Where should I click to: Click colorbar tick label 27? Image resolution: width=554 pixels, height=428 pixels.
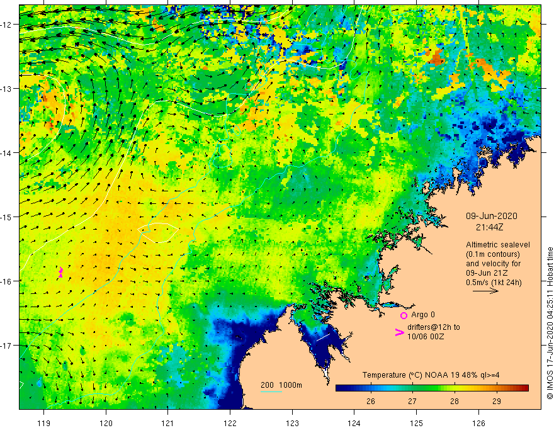click(412, 401)
